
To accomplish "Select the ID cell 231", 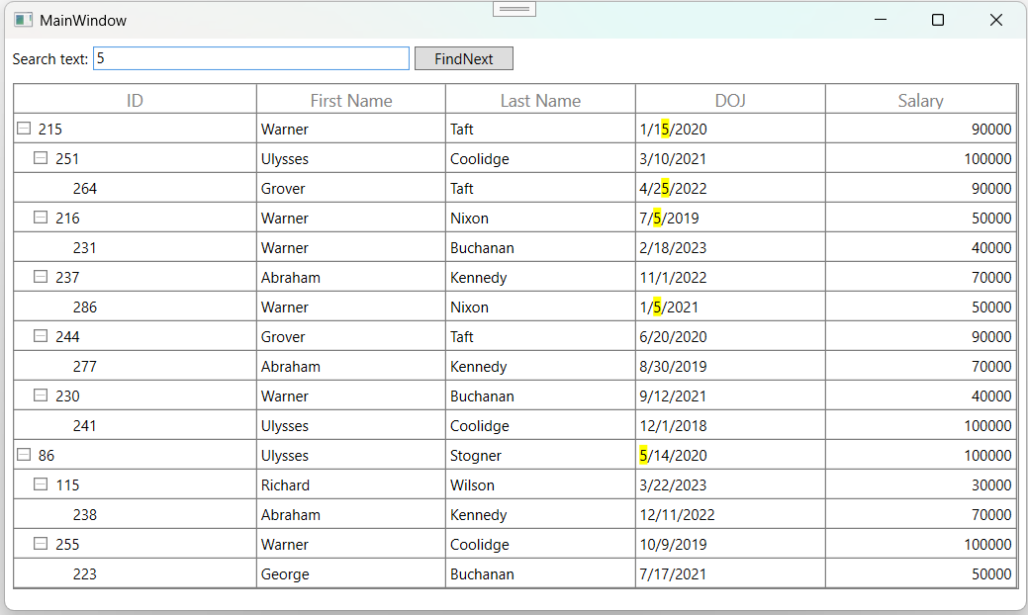I will [x=136, y=247].
